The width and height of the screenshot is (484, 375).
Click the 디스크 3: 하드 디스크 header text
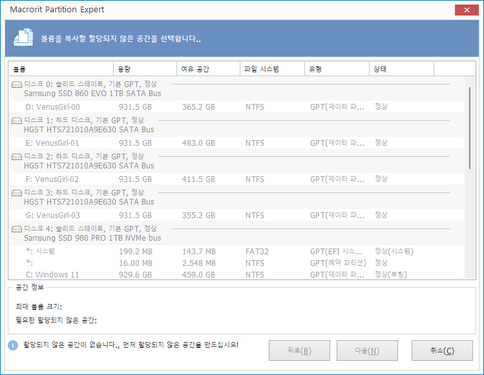click(83, 192)
